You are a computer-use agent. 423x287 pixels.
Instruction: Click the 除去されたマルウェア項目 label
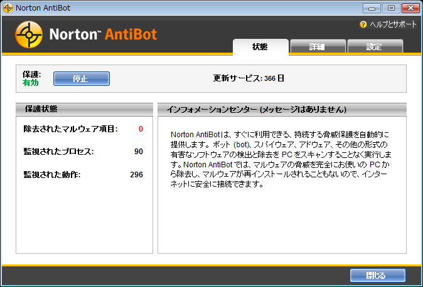click(x=71, y=129)
